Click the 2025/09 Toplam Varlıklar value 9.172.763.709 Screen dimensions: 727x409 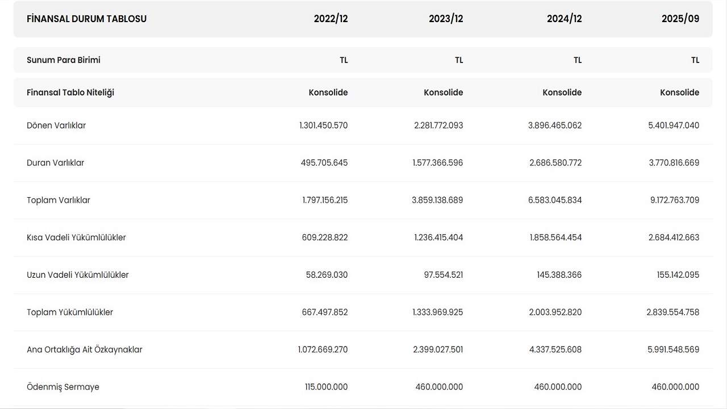pyautogui.click(x=674, y=201)
